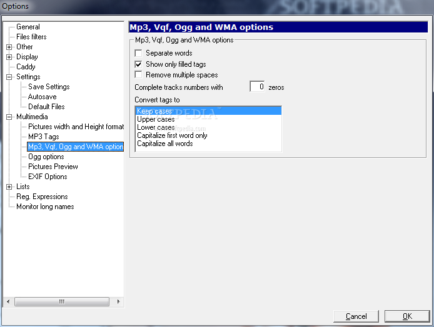Select the Other label in the tree
434x327 pixels.
24,47
